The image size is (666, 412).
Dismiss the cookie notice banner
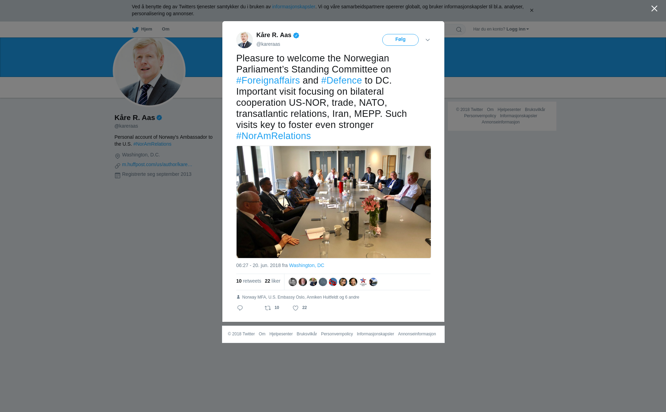pos(531,10)
